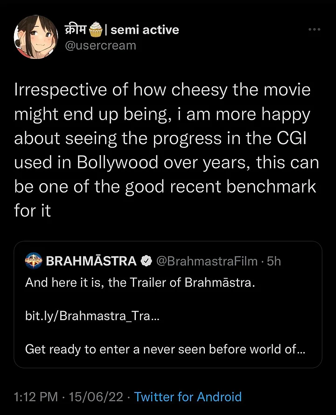Click the cupcake emoji in the display name

pos(97,30)
